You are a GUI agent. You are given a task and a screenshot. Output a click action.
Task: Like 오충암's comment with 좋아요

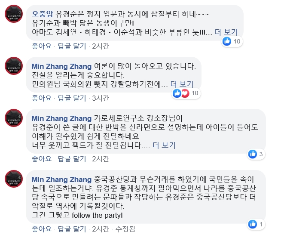(42, 46)
